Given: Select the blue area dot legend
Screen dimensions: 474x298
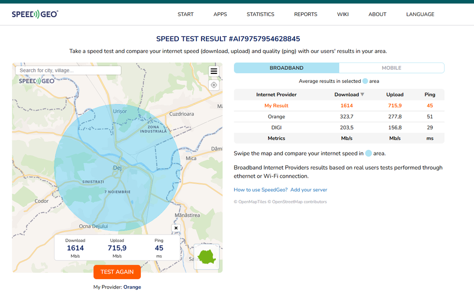Looking at the screenshot, I should 365,81.
